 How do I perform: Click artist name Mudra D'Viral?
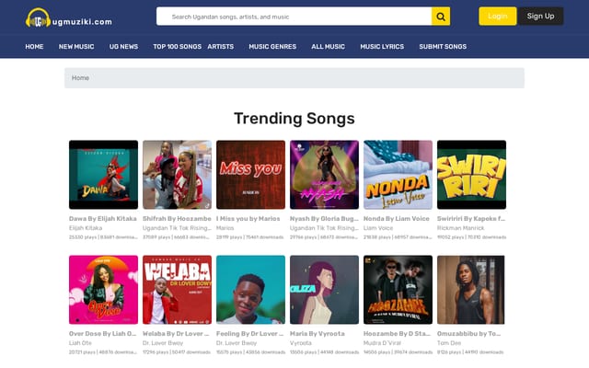click(382, 343)
